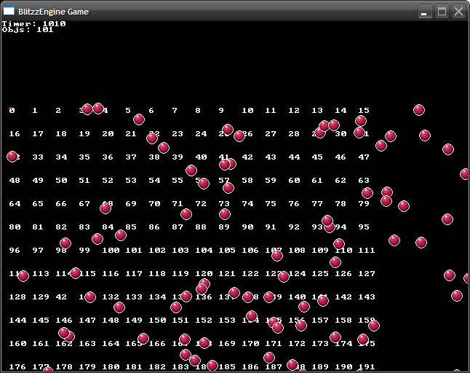Screen dimensions: 470x373
Task: Click the red ball covering number 107
Action: coord(277,255)
